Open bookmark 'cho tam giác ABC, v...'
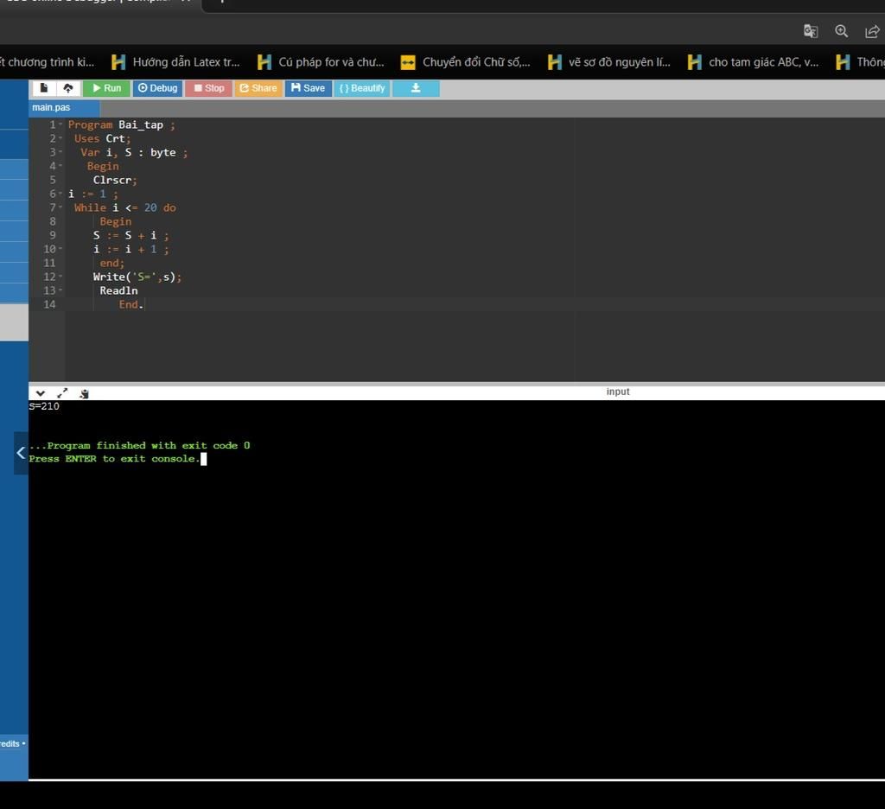Image resolution: width=885 pixels, height=809 pixels. [753, 62]
